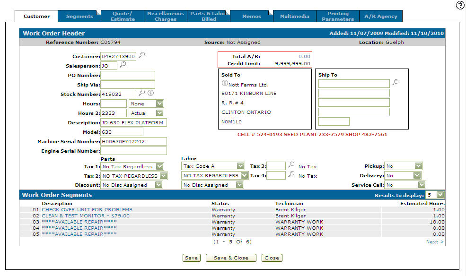Viewport: 466px width, 276px height.
Task: Click the Stock Number search magnifier
Action: (x=141, y=93)
